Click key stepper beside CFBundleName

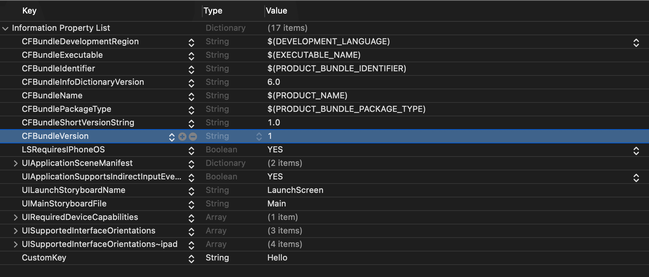coord(191,96)
